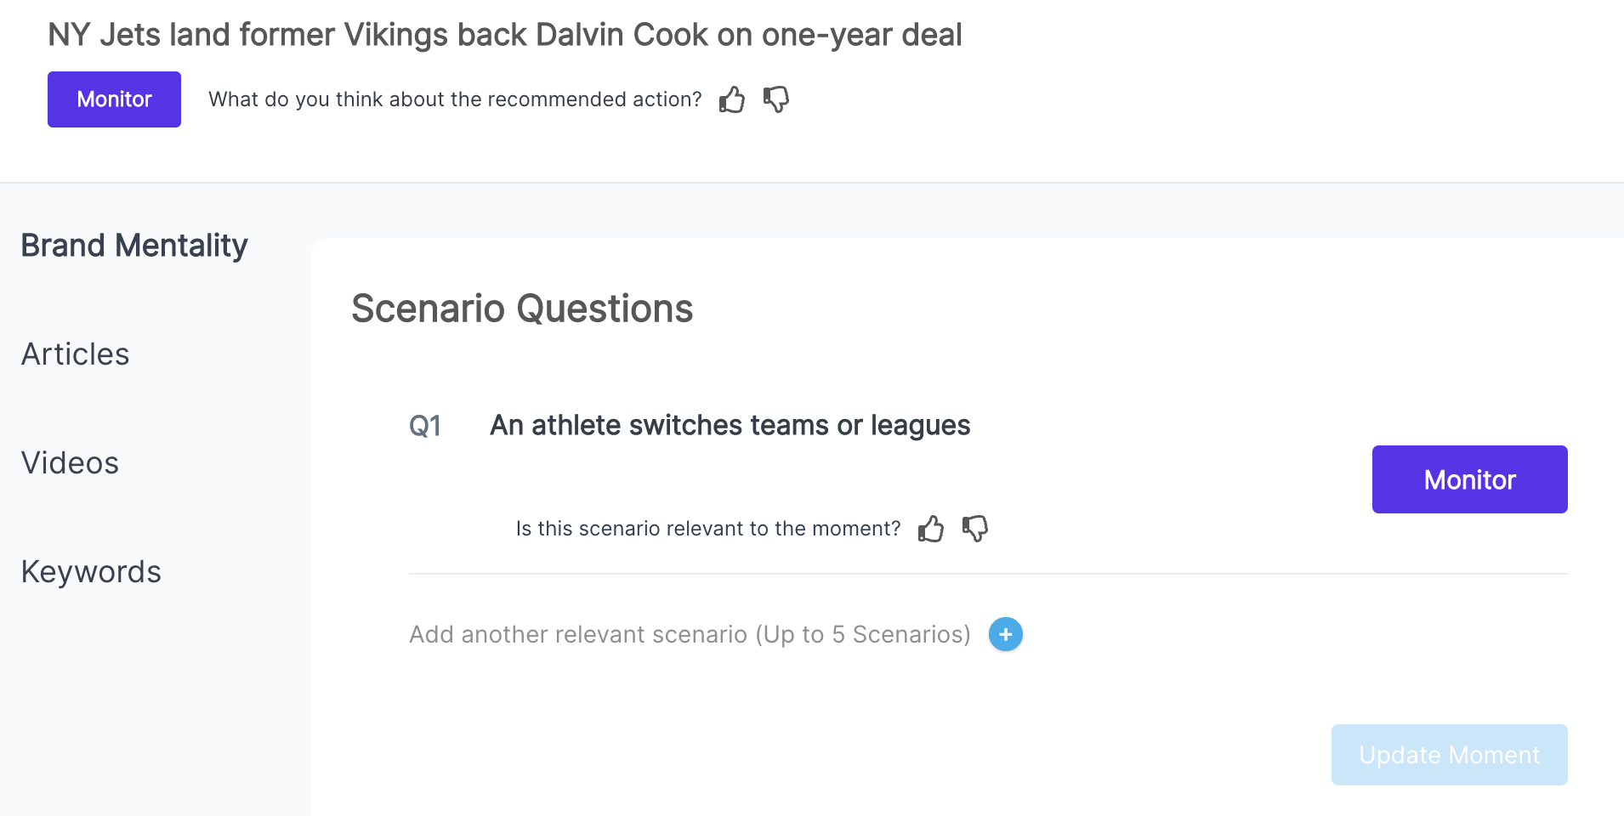Expand scenario question Q1

[729, 425]
